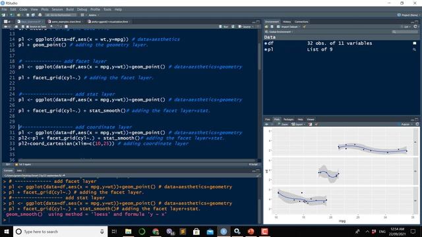Select the Console tab
Screen dimensions: 422x237
pyautogui.click(x=8, y=171)
